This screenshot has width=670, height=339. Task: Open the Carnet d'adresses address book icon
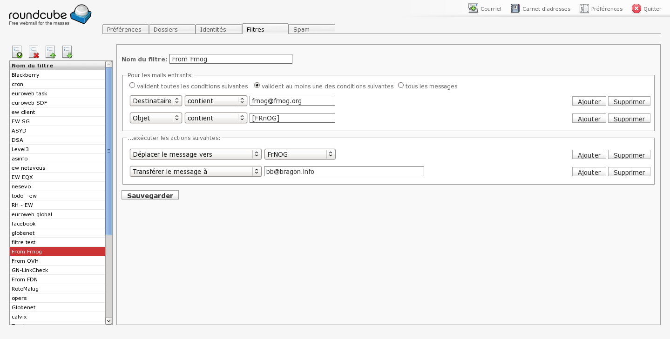[x=515, y=8]
